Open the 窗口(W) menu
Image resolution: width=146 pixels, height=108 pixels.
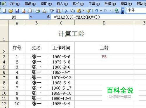126,4
